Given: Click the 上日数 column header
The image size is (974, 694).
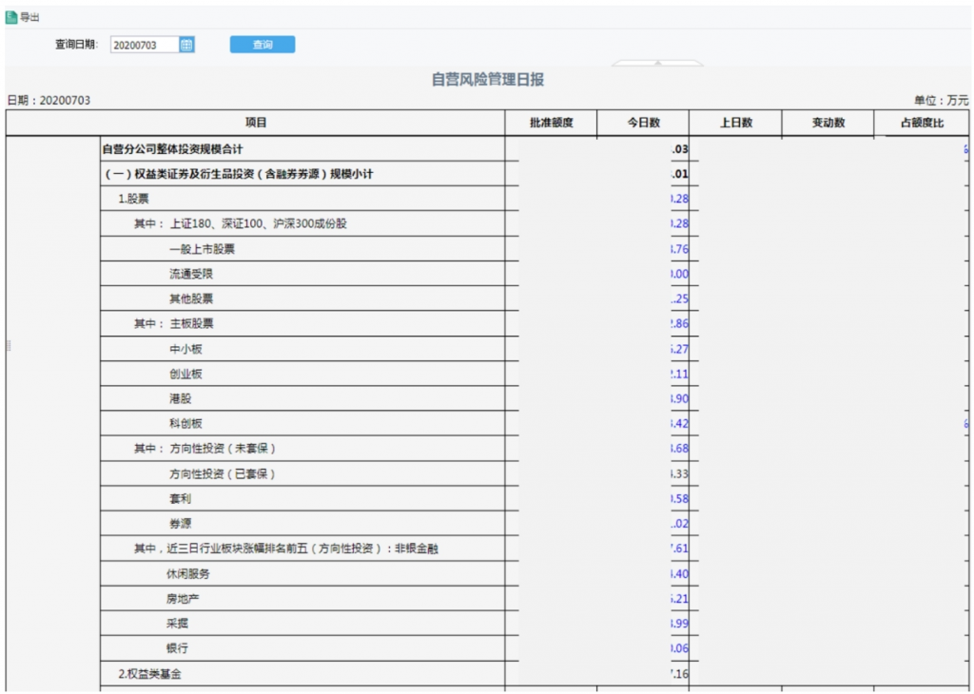Looking at the screenshot, I should coord(735,123).
